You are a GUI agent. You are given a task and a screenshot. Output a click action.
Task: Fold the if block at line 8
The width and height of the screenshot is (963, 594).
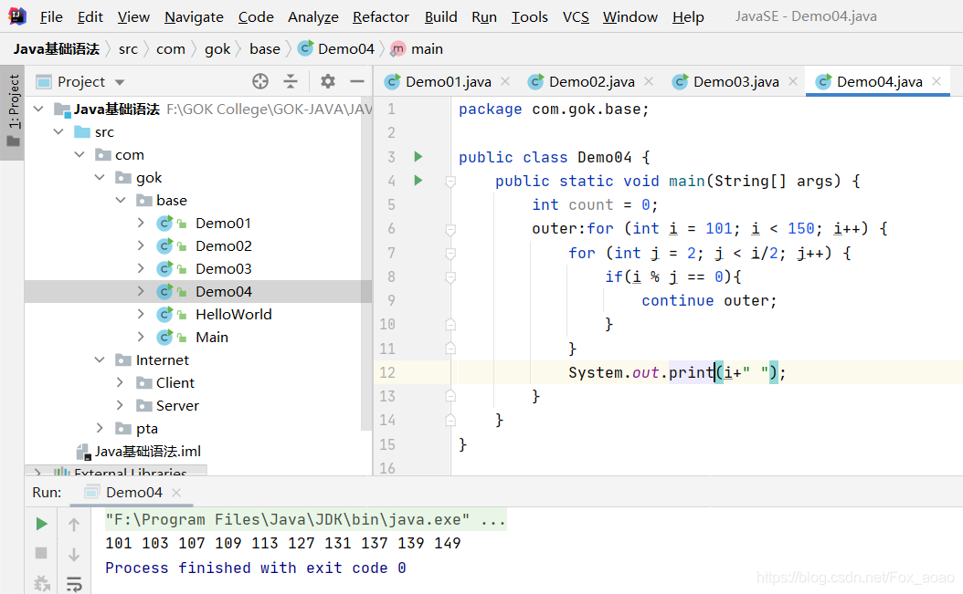(450, 276)
